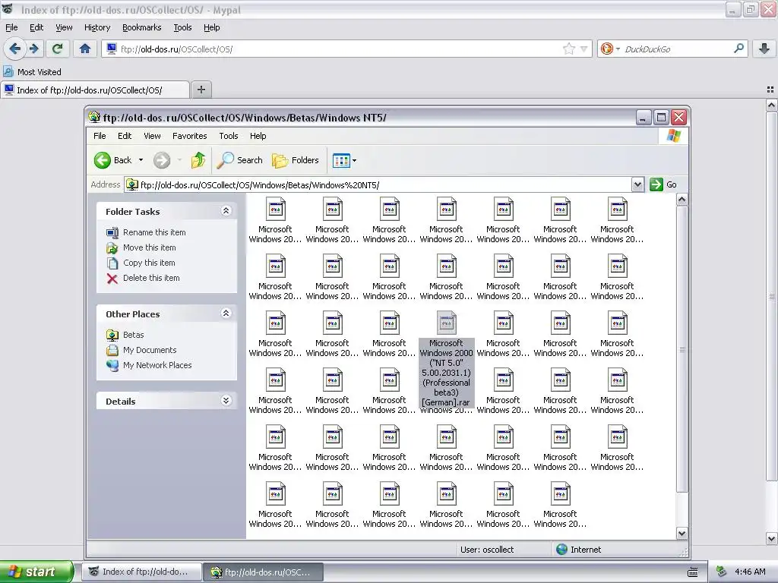This screenshot has width=778, height=583.
Task: Open Explorer View menu
Action: click(x=152, y=136)
